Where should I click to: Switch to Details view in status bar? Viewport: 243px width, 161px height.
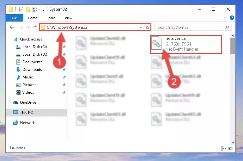[224, 148]
